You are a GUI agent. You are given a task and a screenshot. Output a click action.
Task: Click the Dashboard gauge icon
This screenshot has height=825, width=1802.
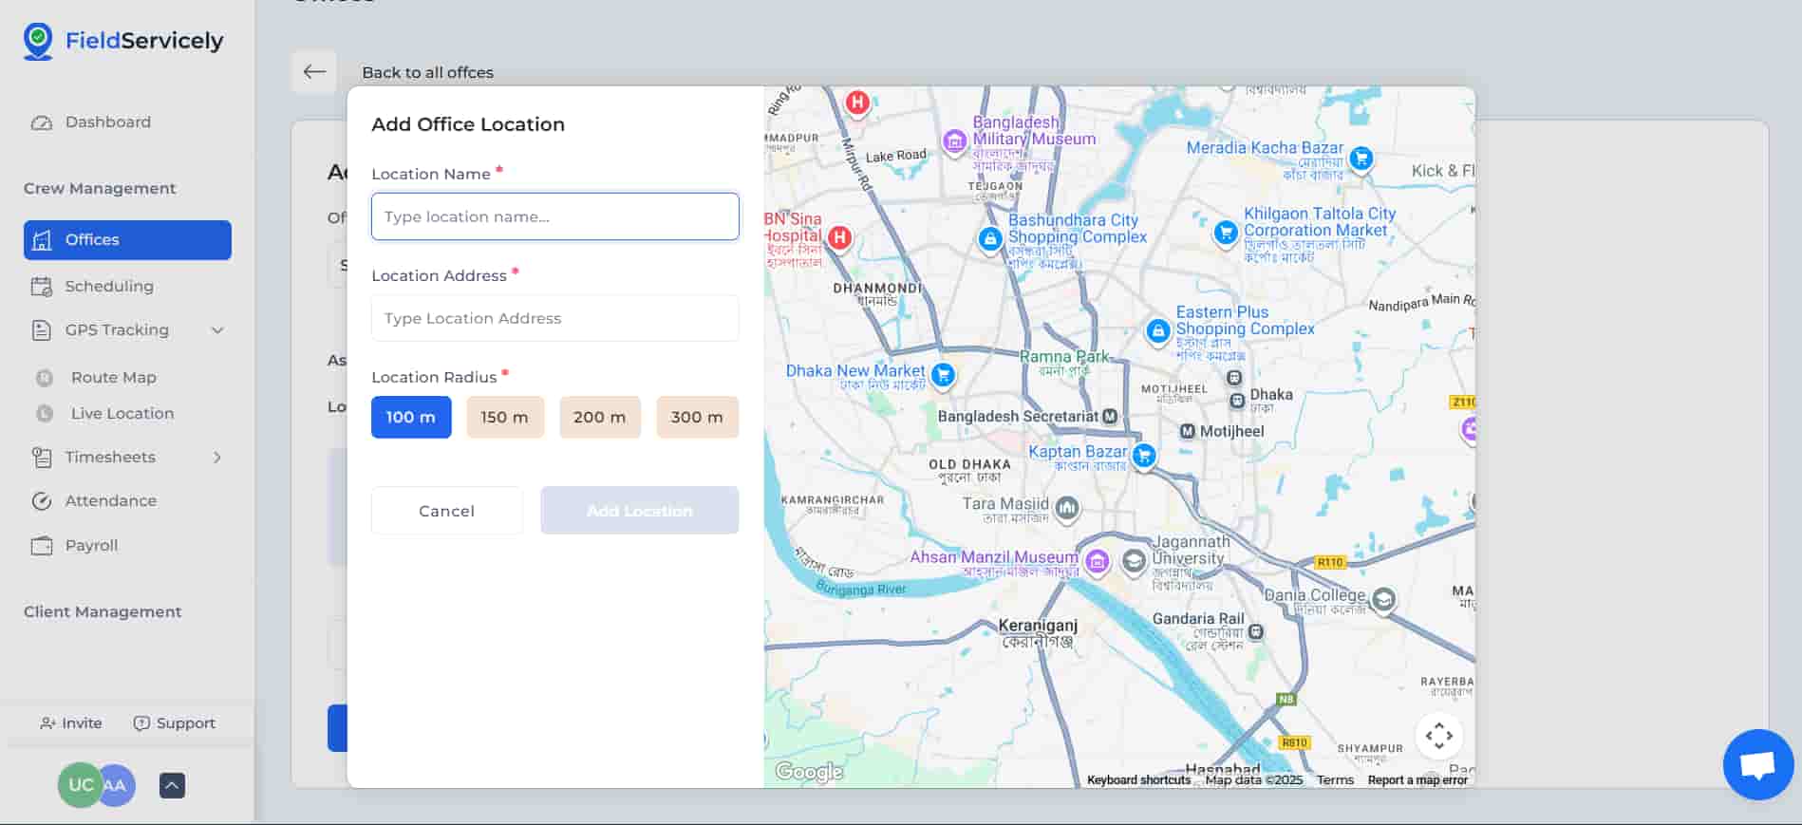click(x=42, y=122)
